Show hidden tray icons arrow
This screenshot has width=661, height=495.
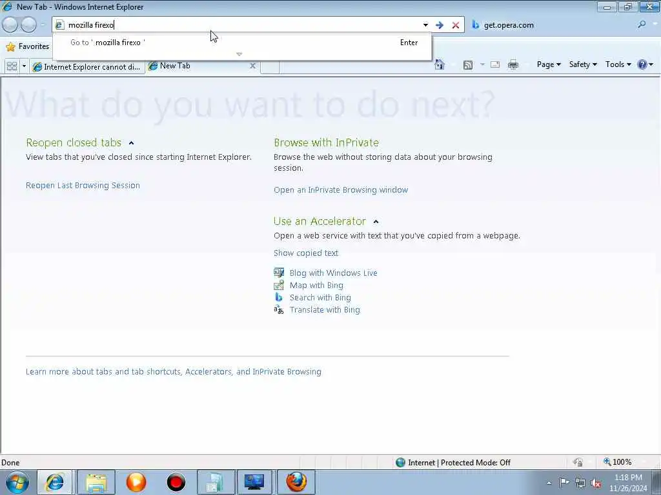click(549, 483)
